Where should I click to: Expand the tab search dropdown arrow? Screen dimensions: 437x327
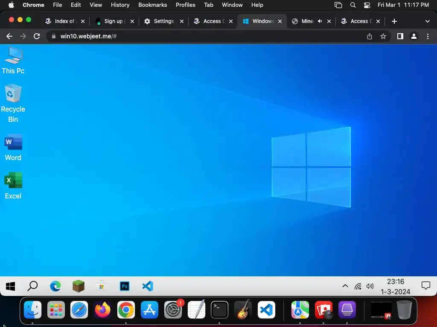428,21
